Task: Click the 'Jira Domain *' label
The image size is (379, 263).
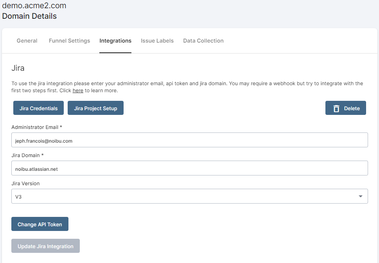Action: tap(27, 155)
